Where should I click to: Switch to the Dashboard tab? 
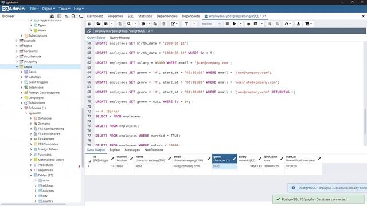point(95,16)
